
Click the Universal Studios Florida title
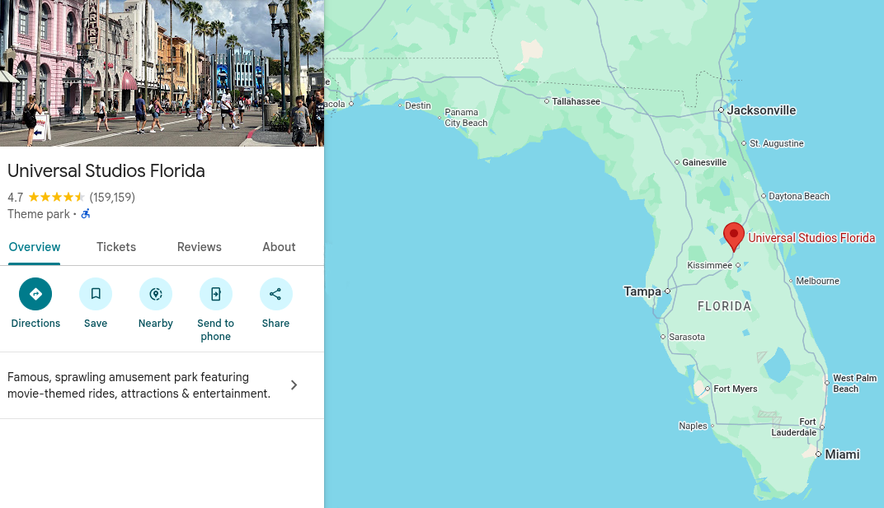106,170
